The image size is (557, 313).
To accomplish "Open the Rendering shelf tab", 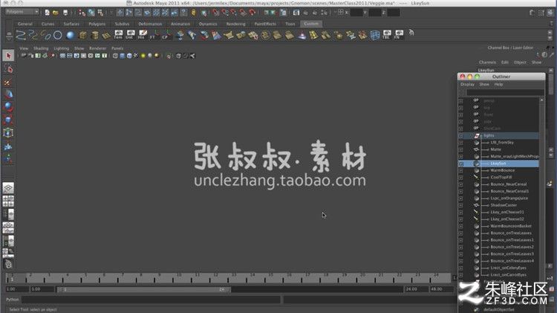I will tap(235, 24).
